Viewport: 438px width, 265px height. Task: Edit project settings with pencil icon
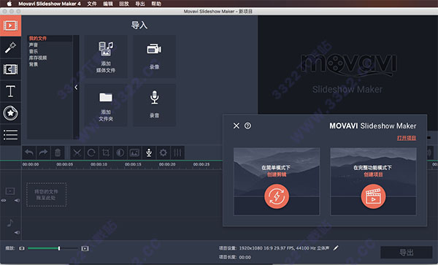[336, 247]
